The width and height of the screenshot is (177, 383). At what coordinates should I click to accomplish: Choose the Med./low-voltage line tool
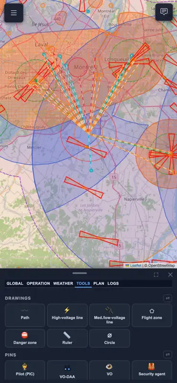[110, 315]
